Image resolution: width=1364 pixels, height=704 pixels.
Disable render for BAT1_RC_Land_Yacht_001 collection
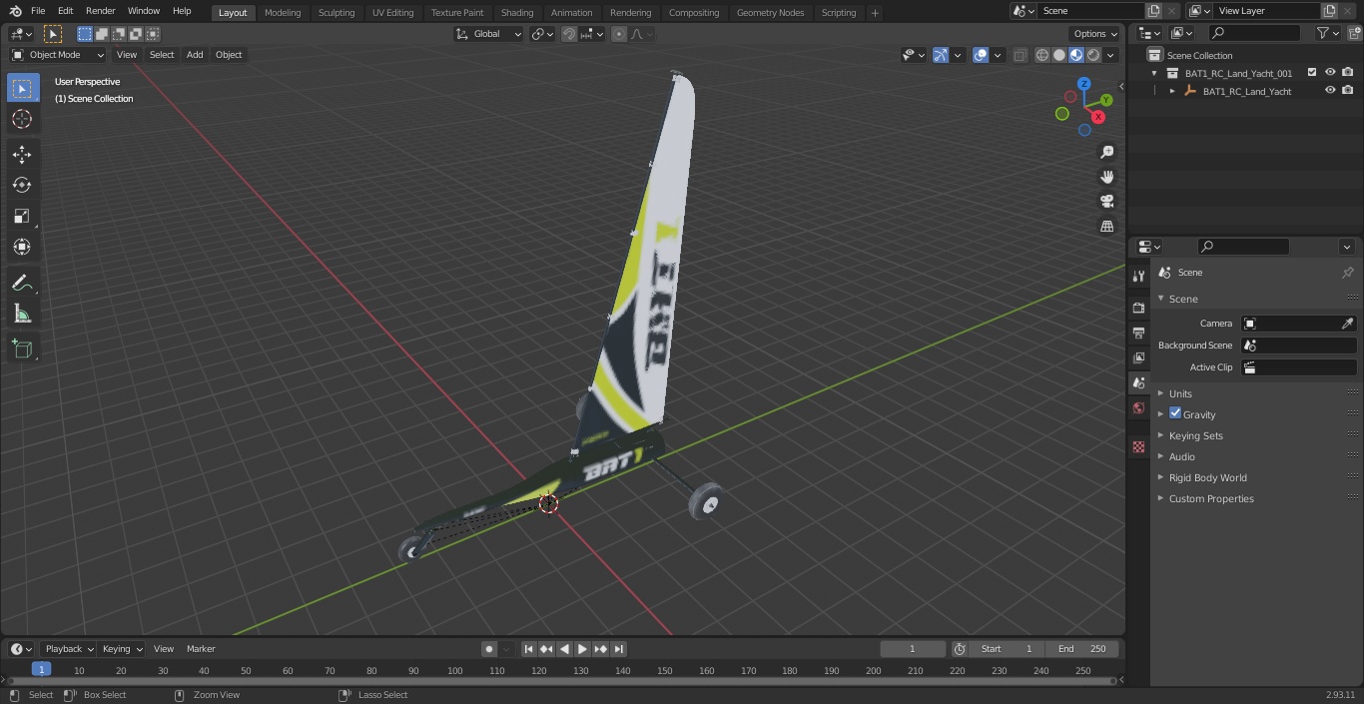(x=1348, y=73)
